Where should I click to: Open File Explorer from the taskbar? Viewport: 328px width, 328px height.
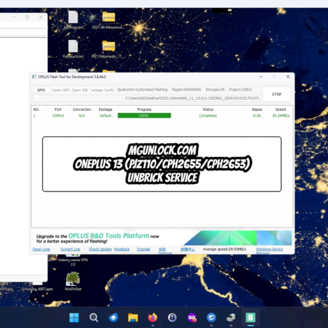point(133,318)
